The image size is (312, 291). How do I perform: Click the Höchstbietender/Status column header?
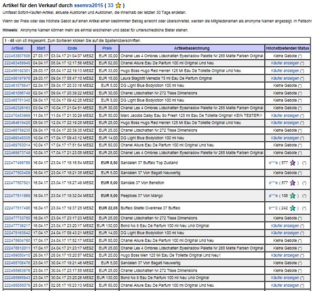288,48
